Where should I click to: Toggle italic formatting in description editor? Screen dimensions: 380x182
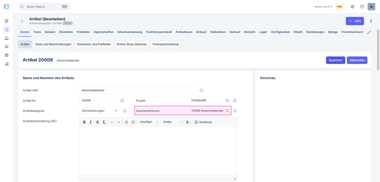coord(91,122)
